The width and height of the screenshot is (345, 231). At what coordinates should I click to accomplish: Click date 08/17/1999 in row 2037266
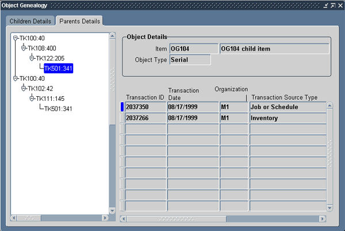(193, 118)
